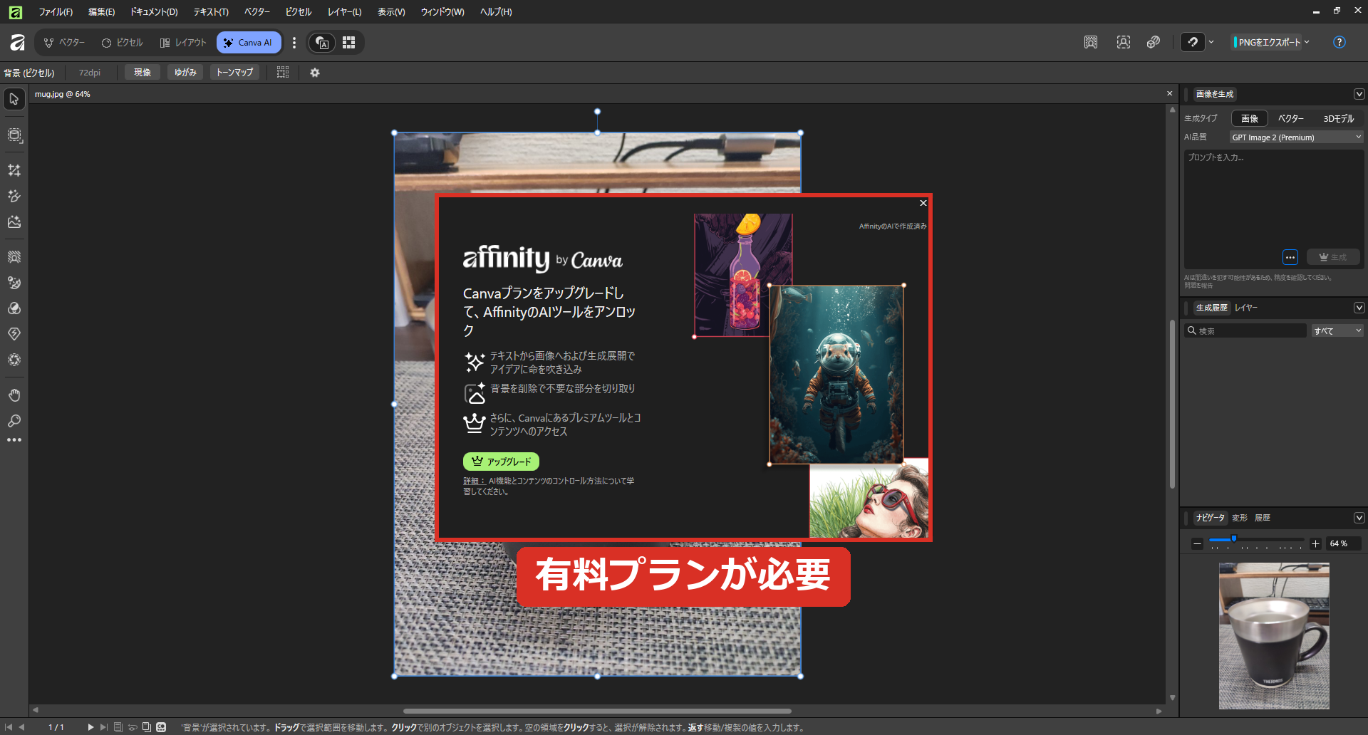The width and height of the screenshot is (1368, 735).
Task: Open the レイヤー(L) menu
Action: tap(345, 12)
